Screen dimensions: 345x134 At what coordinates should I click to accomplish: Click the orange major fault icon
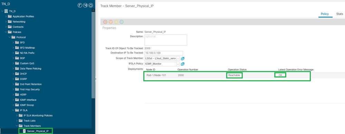click(111, 22)
